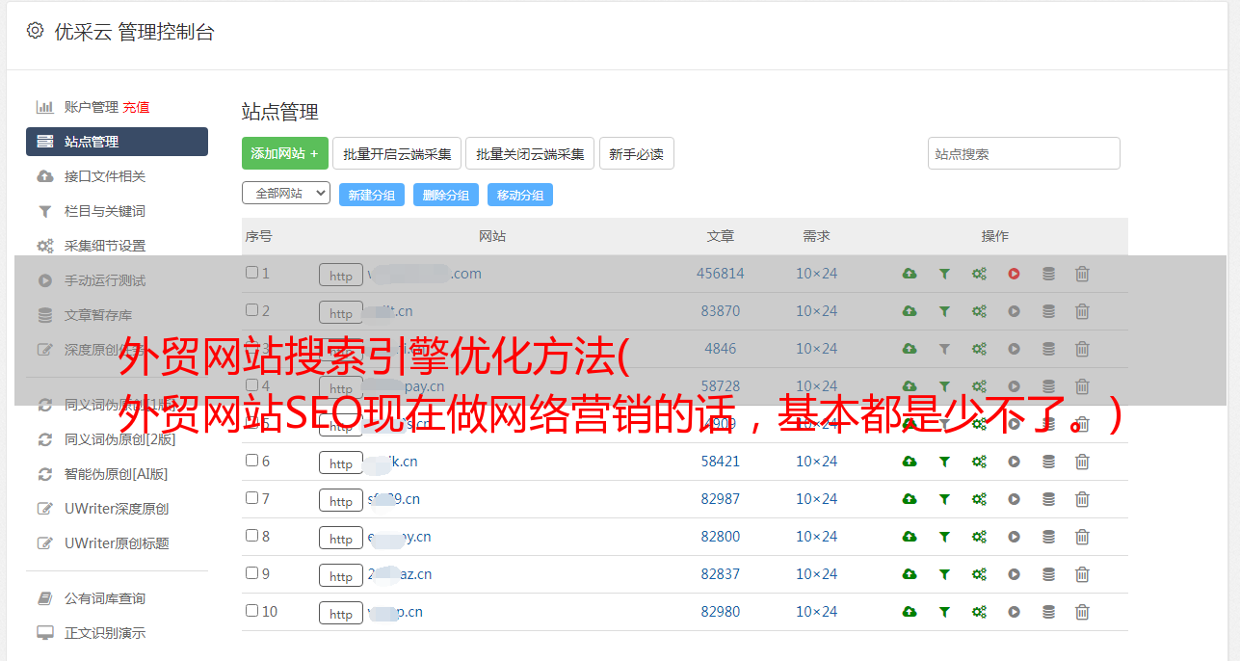Click article count 456814

click(x=721, y=274)
